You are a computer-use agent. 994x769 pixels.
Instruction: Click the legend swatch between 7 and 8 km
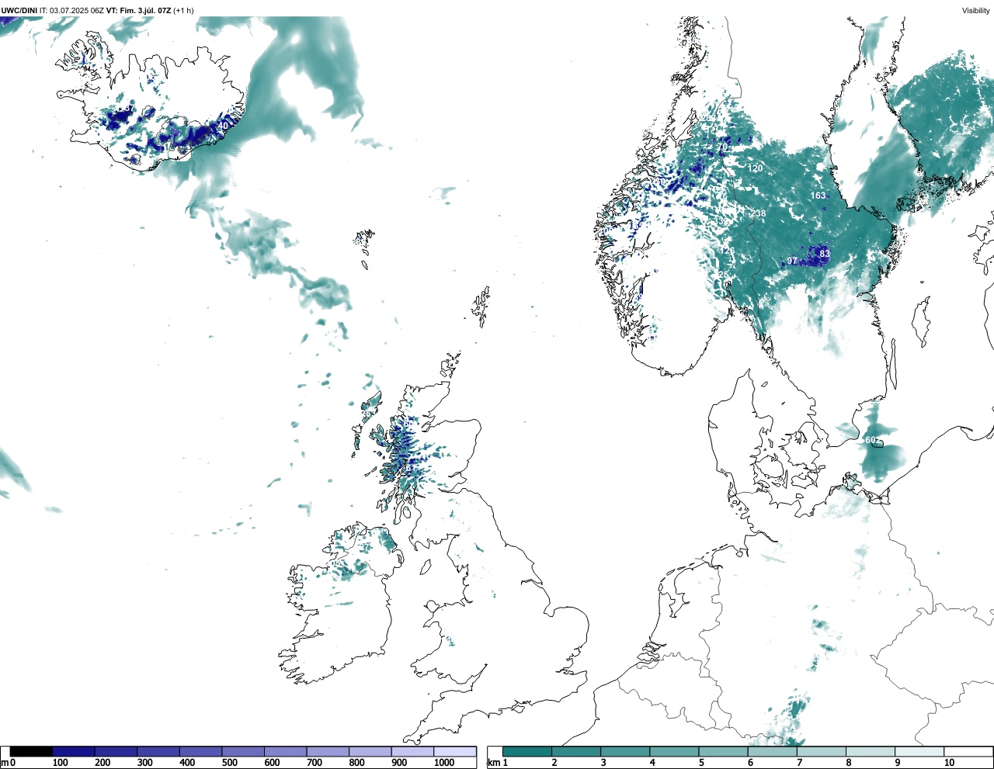[x=821, y=751]
